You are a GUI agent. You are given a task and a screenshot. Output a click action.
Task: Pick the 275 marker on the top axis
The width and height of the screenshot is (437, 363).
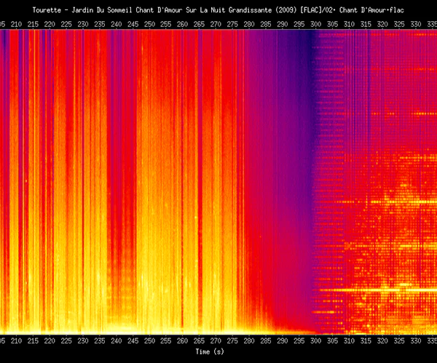[x=232, y=24]
